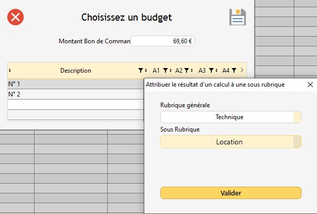Click the A1 column filter funnel
Screen dimensions: 317x214
[x=165, y=70]
